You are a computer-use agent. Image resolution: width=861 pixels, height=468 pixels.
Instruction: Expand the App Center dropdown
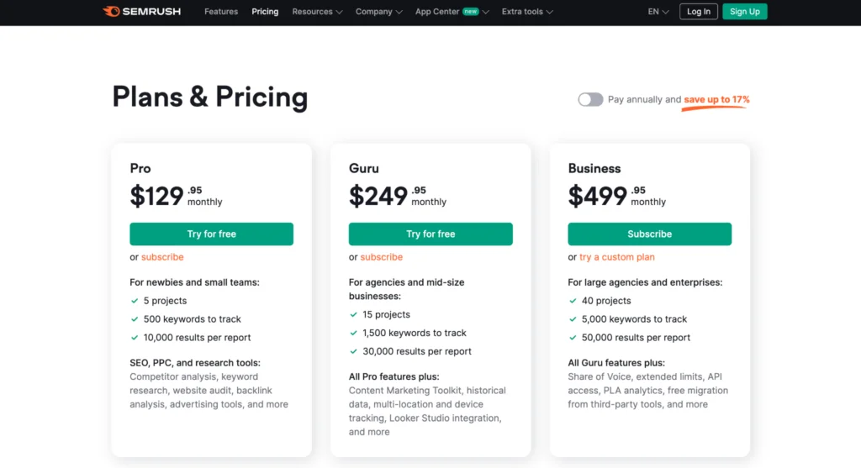(x=452, y=12)
